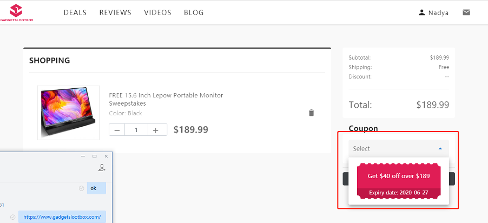488x223 pixels.
Task: Minimize the chat window
Action: 83,156
